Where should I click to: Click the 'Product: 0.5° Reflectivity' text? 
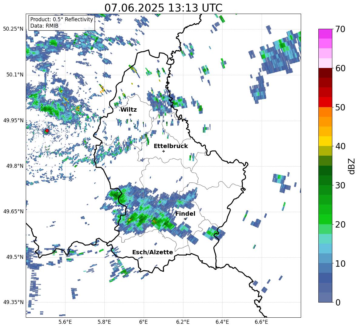(62, 19)
